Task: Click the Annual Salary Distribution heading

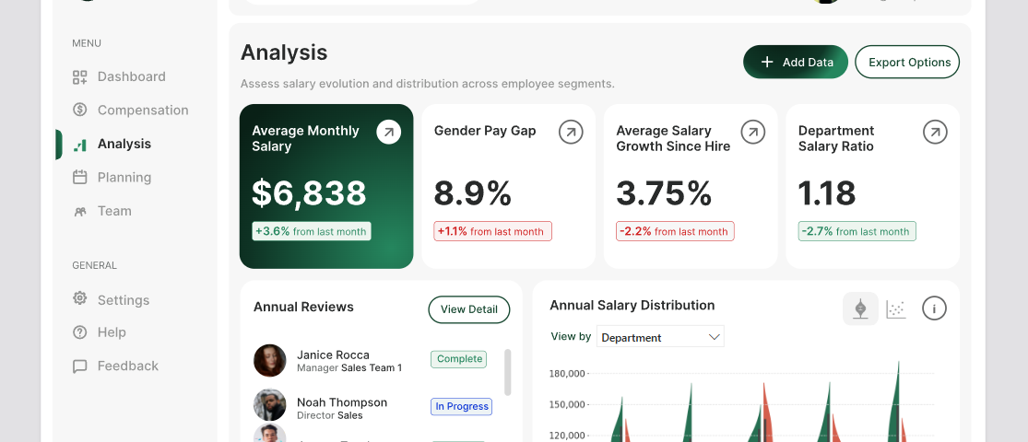Action: (x=632, y=305)
